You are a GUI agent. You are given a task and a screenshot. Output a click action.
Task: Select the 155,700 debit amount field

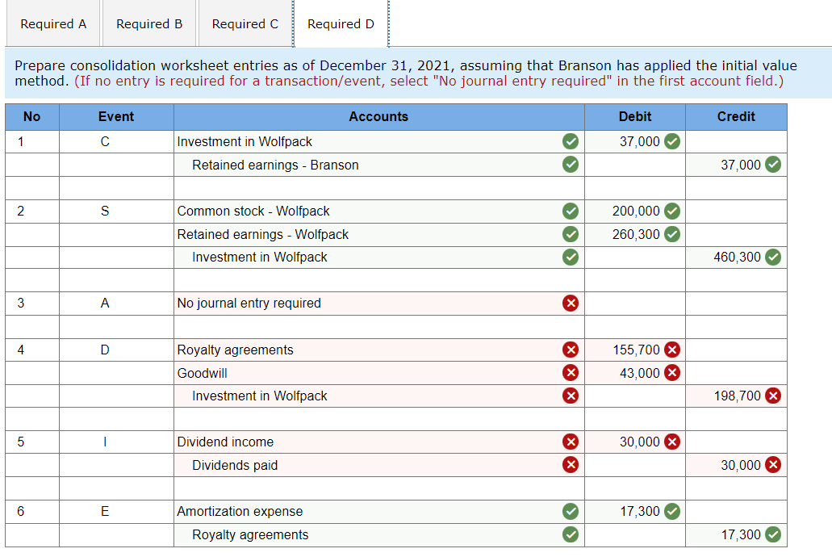(x=634, y=350)
